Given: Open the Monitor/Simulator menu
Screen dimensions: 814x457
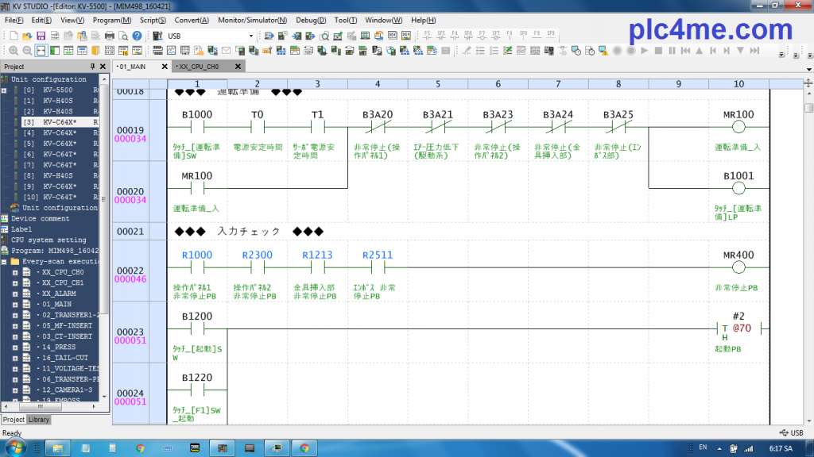Looking at the screenshot, I should (242, 20).
